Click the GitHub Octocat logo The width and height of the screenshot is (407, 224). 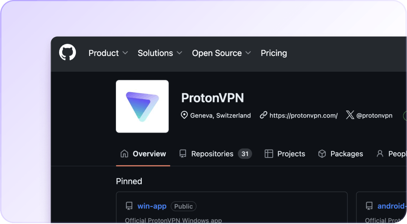point(67,53)
